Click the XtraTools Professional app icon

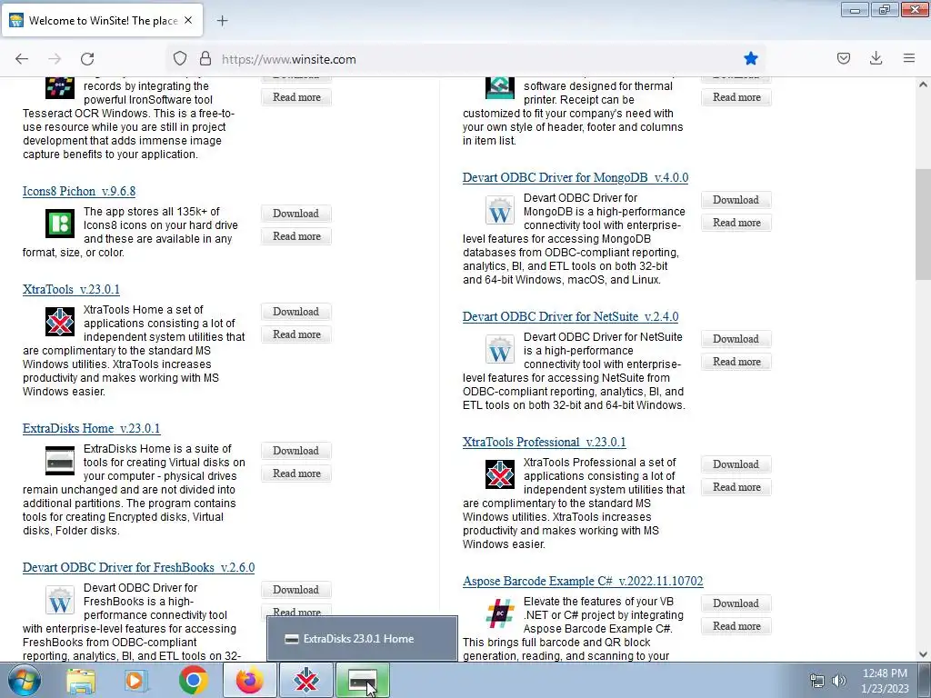point(500,474)
